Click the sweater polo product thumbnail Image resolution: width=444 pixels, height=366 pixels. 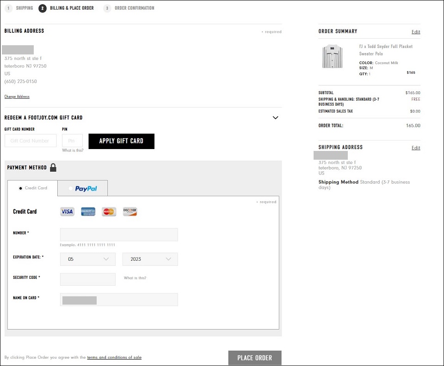point(333,56)
